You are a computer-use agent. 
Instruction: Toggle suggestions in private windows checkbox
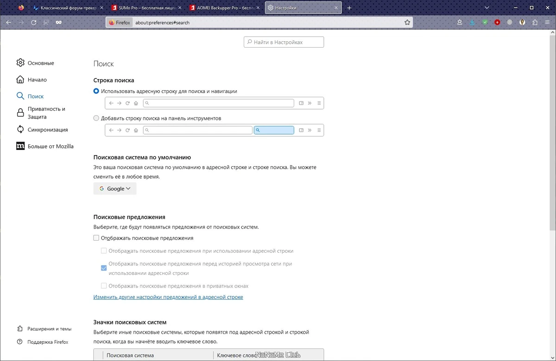click(x=104, y=286)
